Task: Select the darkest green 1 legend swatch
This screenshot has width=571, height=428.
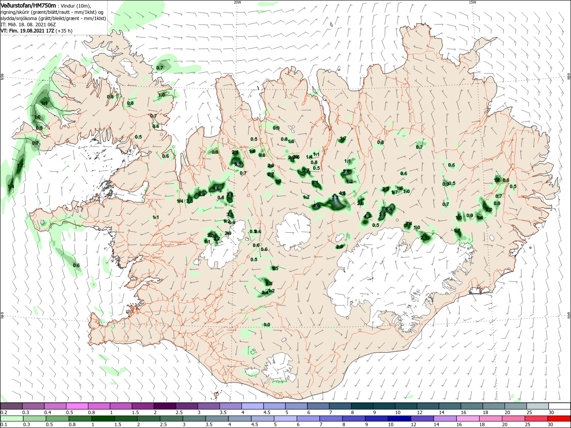Action: [102, 419]
